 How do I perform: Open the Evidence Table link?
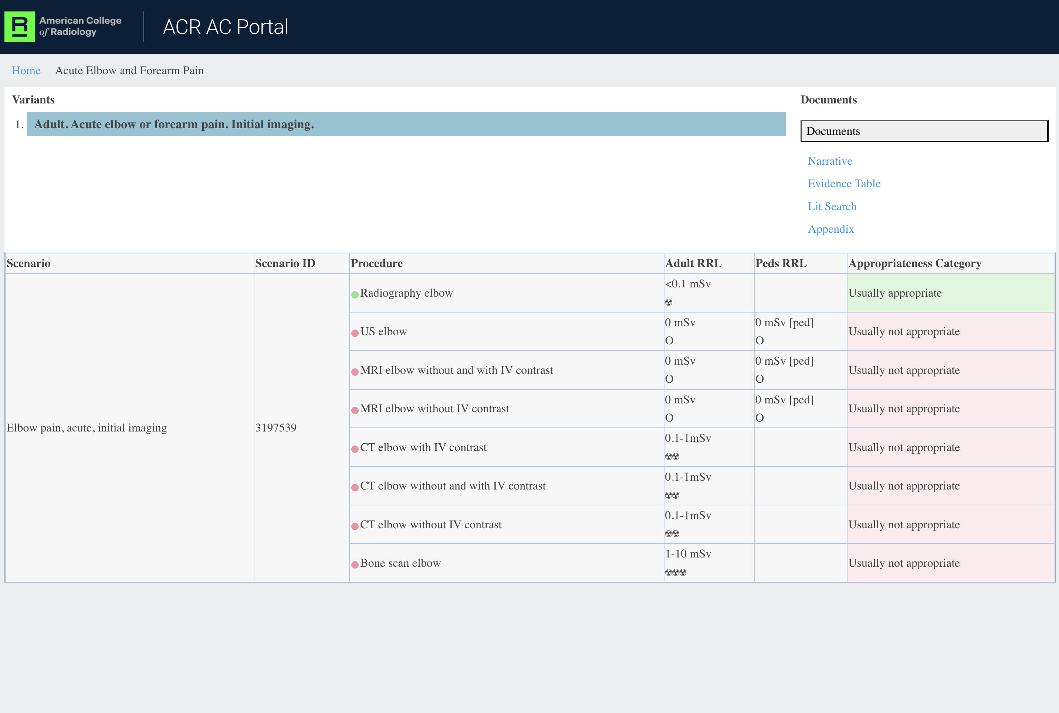[844, 183]
